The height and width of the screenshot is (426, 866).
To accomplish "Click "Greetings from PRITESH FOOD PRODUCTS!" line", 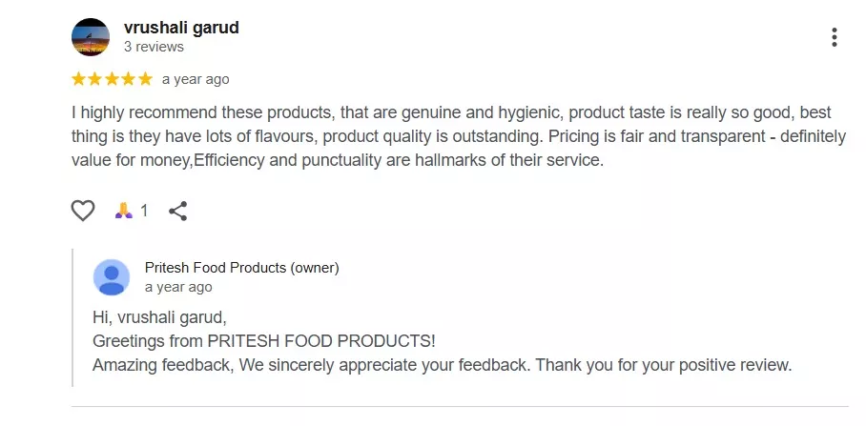I will tap(263, 340).
